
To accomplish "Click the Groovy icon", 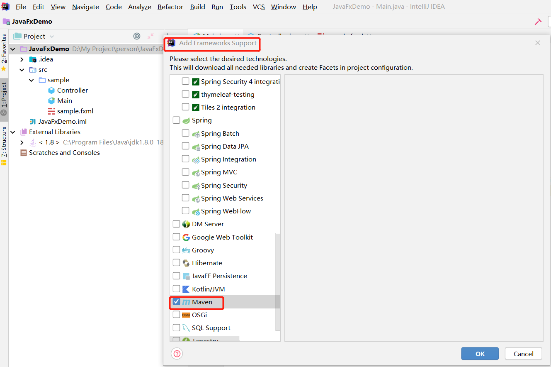I will [186, 250].
